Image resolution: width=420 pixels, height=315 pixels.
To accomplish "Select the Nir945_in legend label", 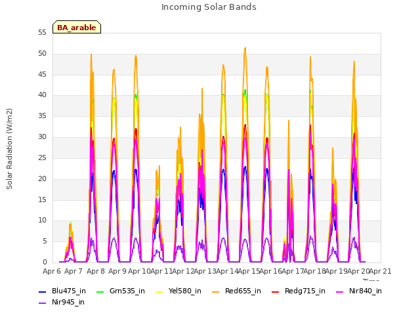I will [68, 303].
